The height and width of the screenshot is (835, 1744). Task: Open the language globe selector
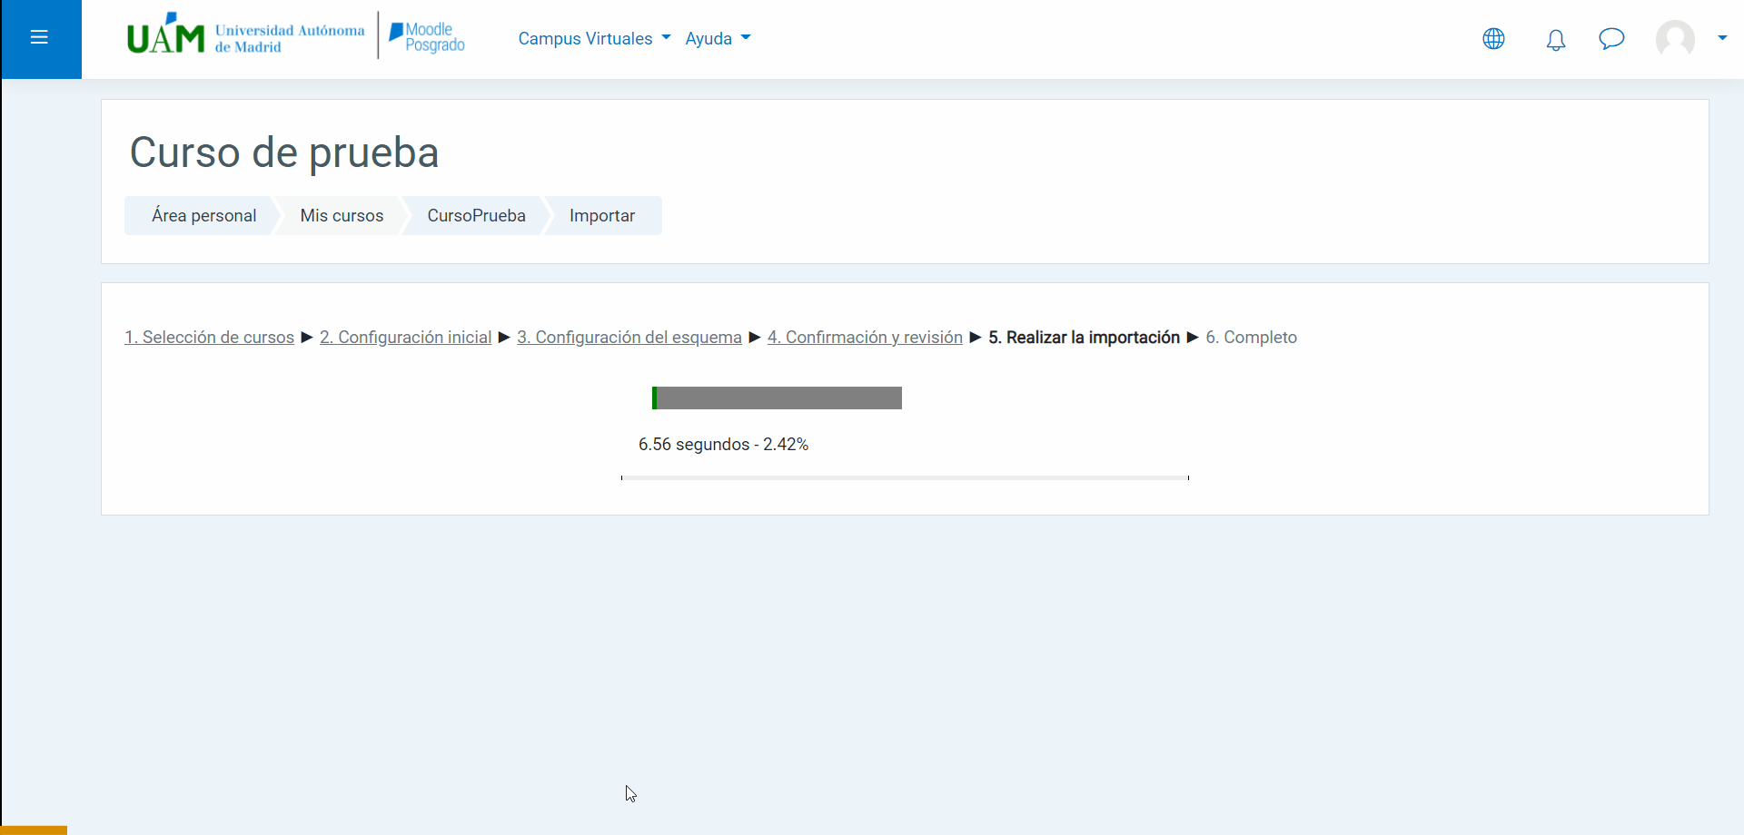[x=1493, y=39]
